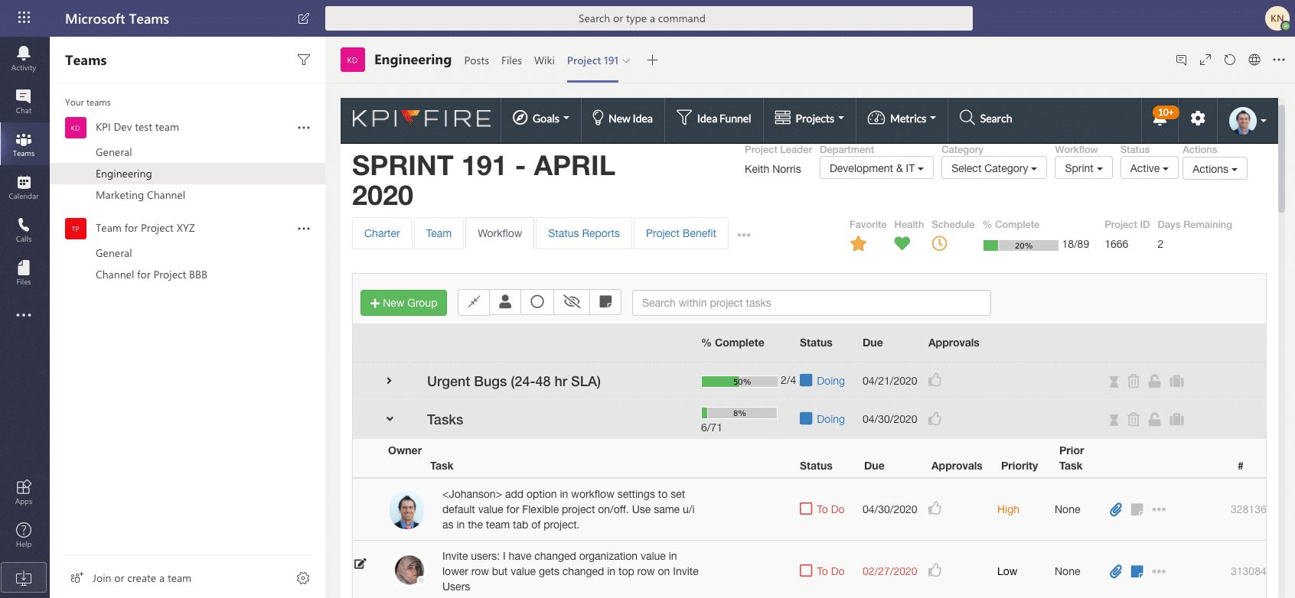Click the Teams app launcher waffle icon
The image size is (1295, 598).
(x=24, y=18)
